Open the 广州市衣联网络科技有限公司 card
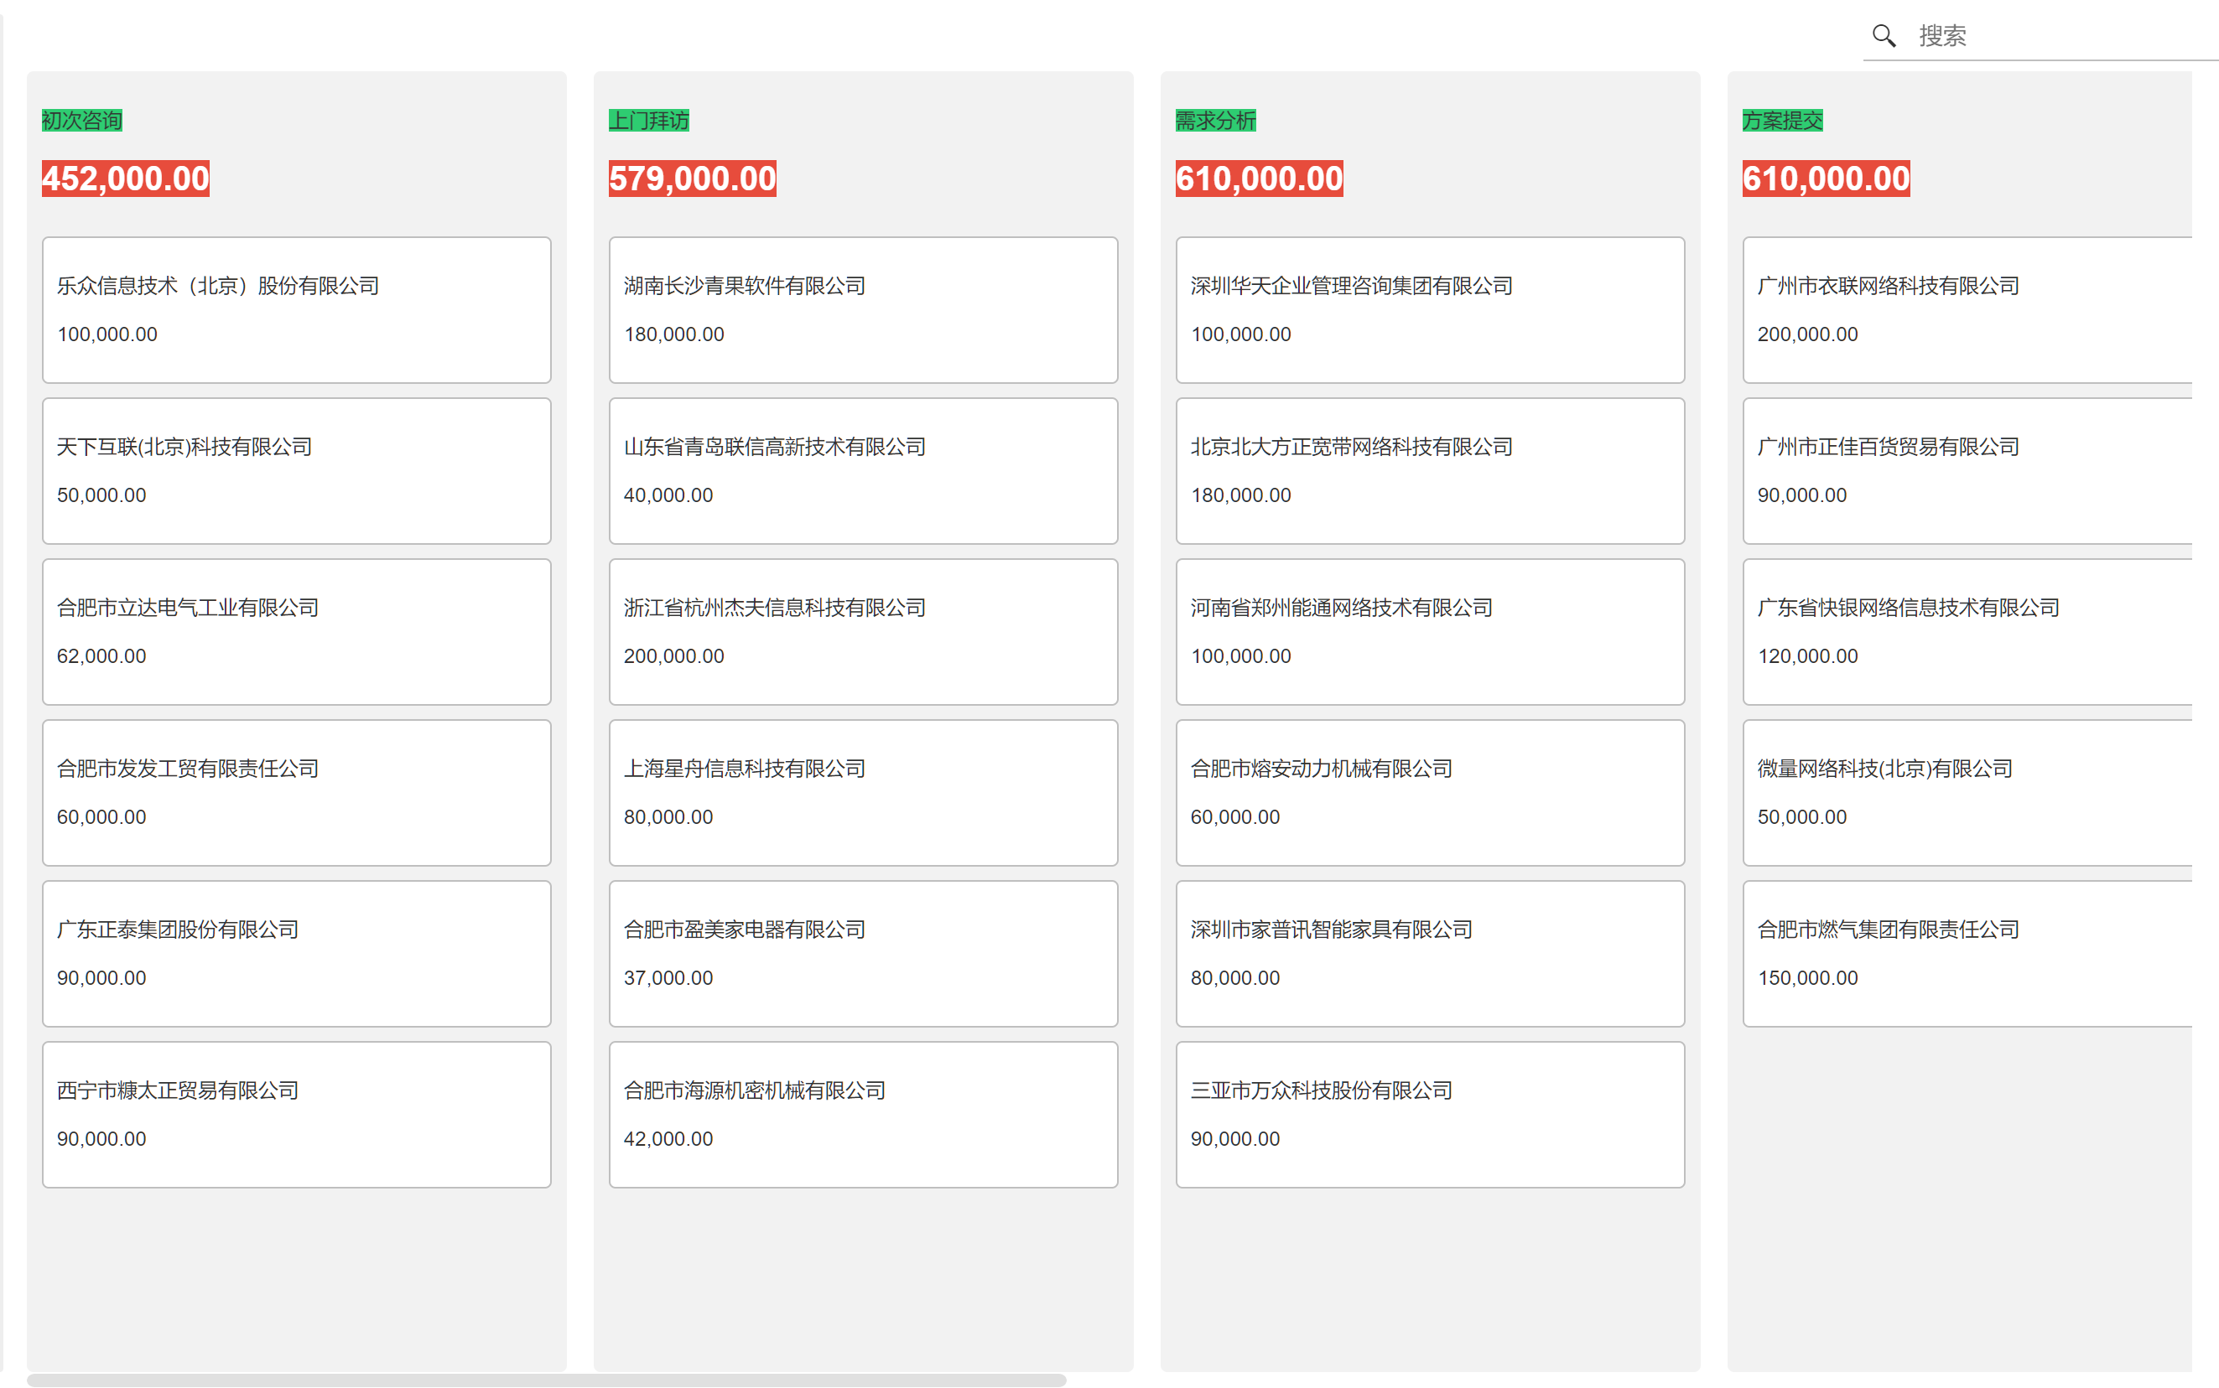The image size is (2219, 1388). (1967, 310)
